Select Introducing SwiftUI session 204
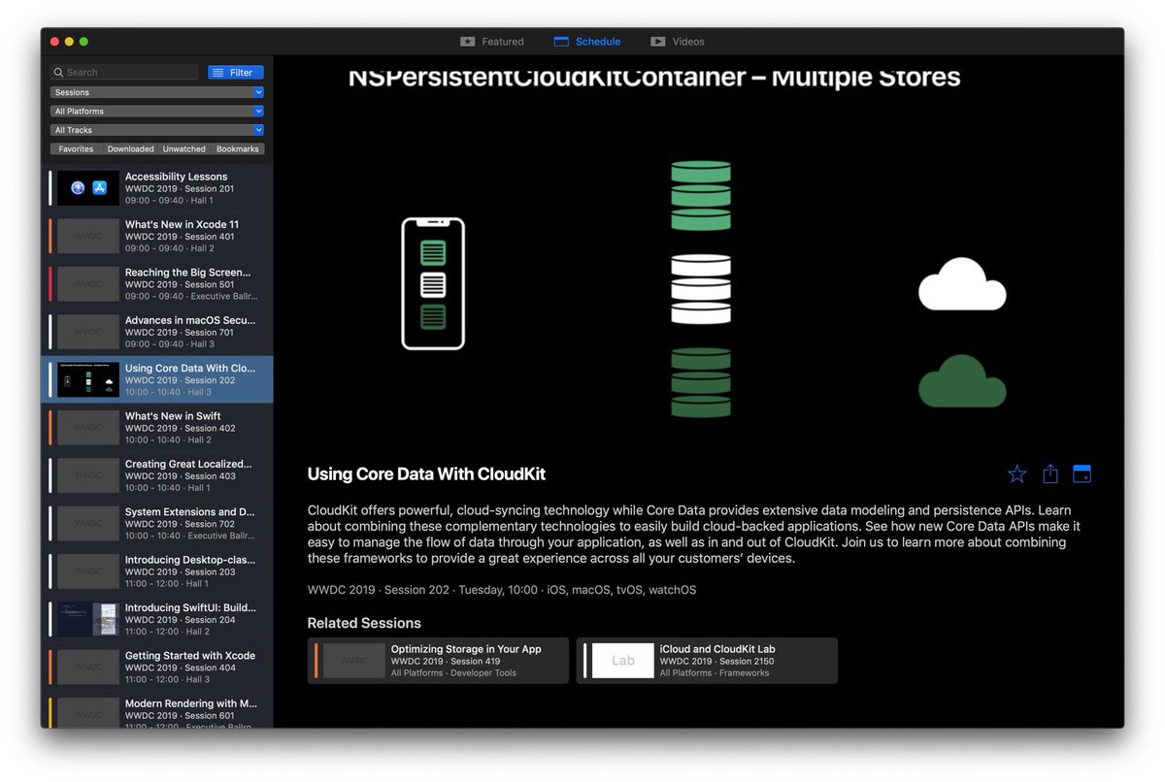The width and height of the screenshot is (1165, 782). [x=158, y=619]
